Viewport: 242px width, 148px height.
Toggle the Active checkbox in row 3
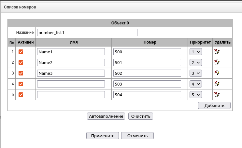(21, 73)
